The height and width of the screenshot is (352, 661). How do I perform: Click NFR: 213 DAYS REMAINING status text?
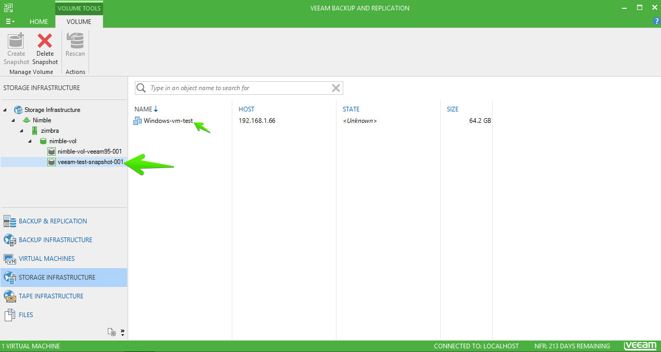click(x=572, y=346)
